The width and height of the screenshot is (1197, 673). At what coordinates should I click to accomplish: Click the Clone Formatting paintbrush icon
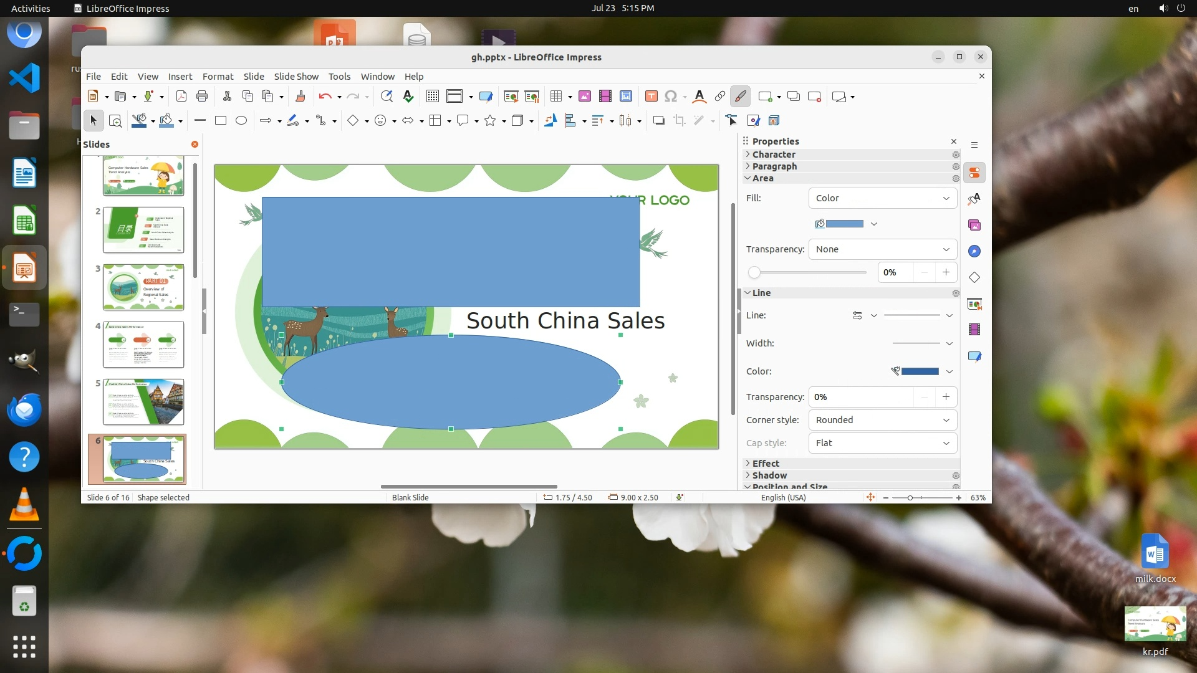pyautogui.click(x=300, y=96)
